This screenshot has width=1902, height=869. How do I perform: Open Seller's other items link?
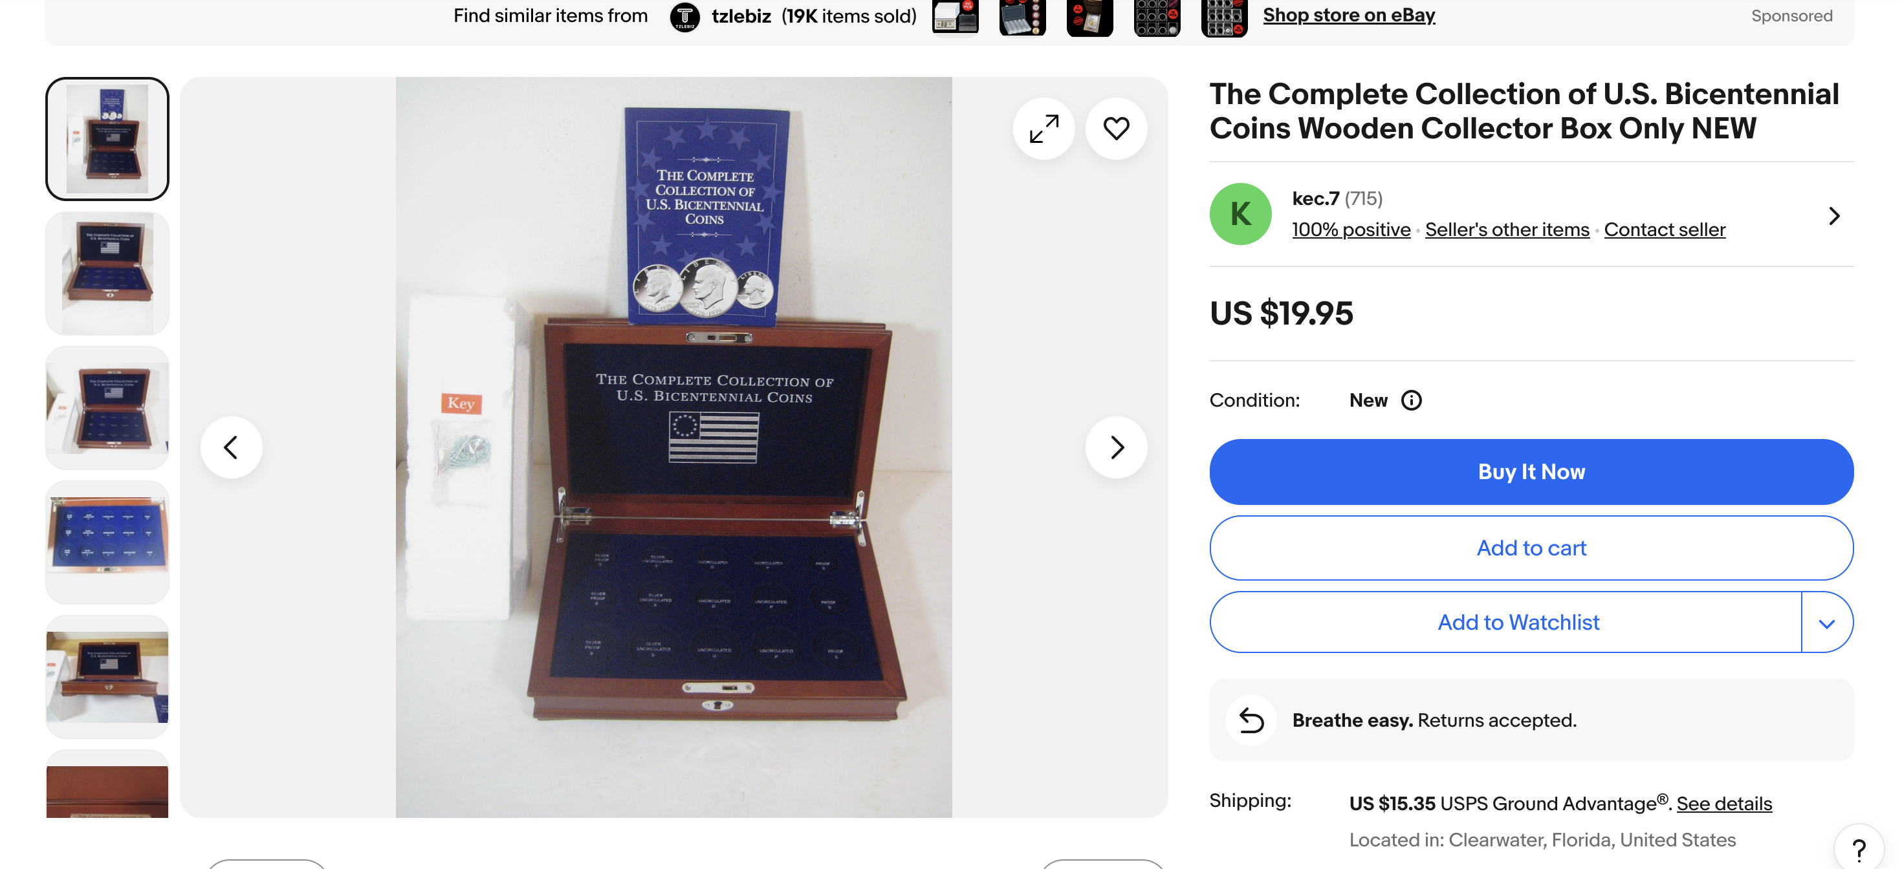pyautogui.click(x=1507, y=230)
